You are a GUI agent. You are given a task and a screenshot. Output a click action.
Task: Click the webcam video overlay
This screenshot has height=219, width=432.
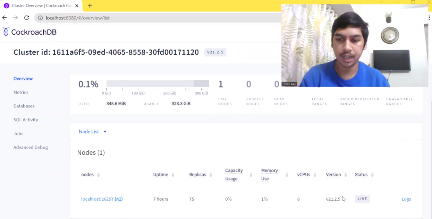[x=355, y=45]
